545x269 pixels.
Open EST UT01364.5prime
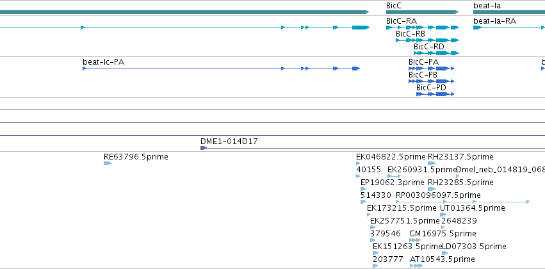coord(443,215)
